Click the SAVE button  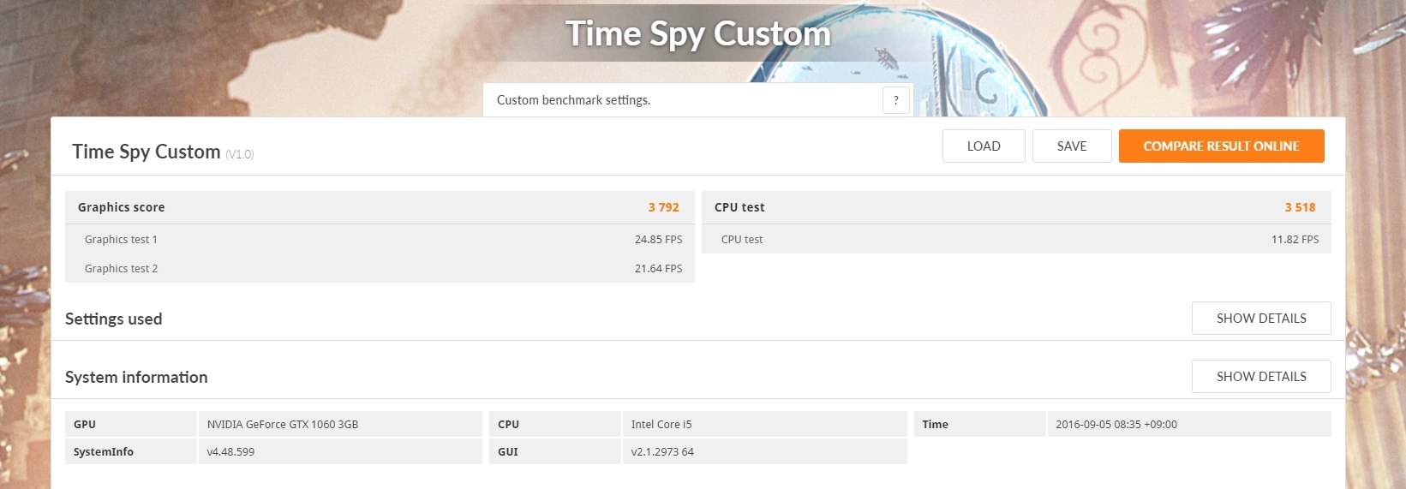[1072, 146]
